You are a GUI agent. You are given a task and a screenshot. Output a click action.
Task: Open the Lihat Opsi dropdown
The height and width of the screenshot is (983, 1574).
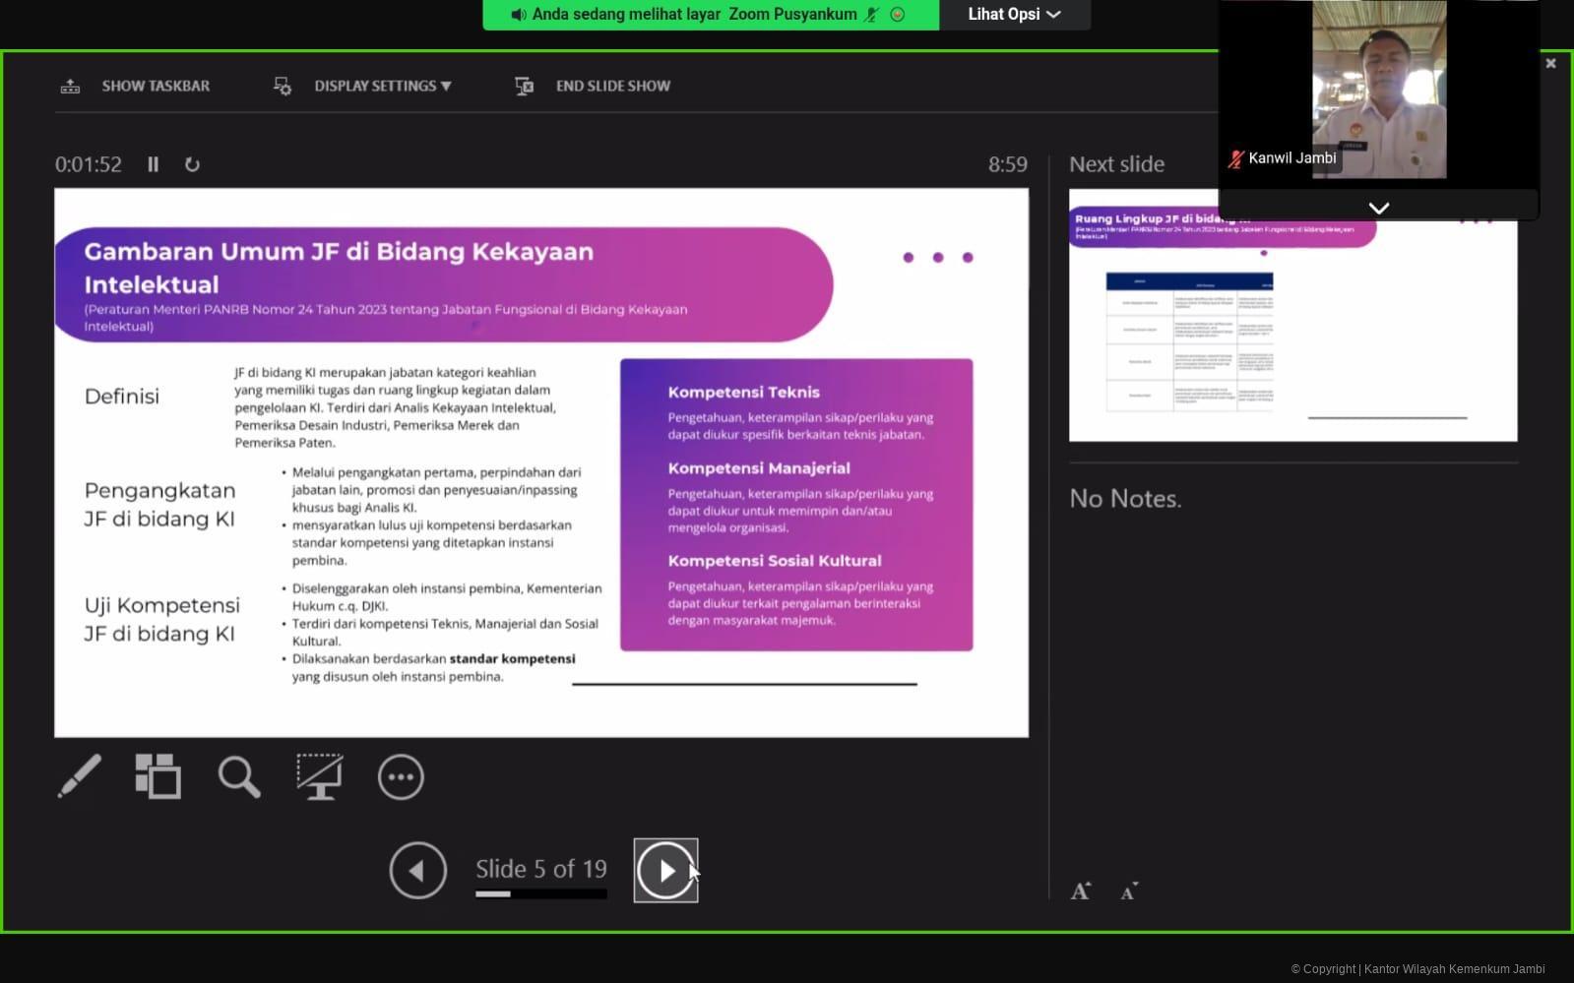pyautogui.click(x=1014, y=15)
